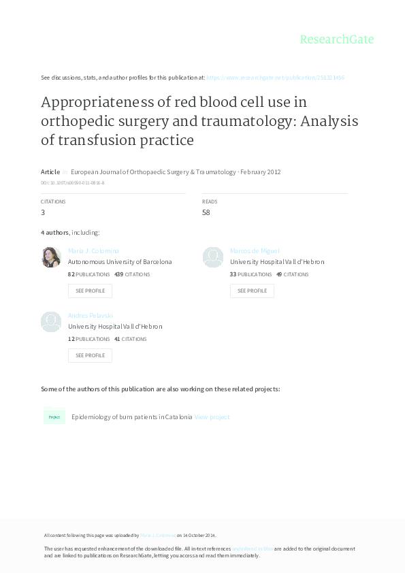
Task: Click Maria J. Colomina's profile photo
Action: coord(51,257)
